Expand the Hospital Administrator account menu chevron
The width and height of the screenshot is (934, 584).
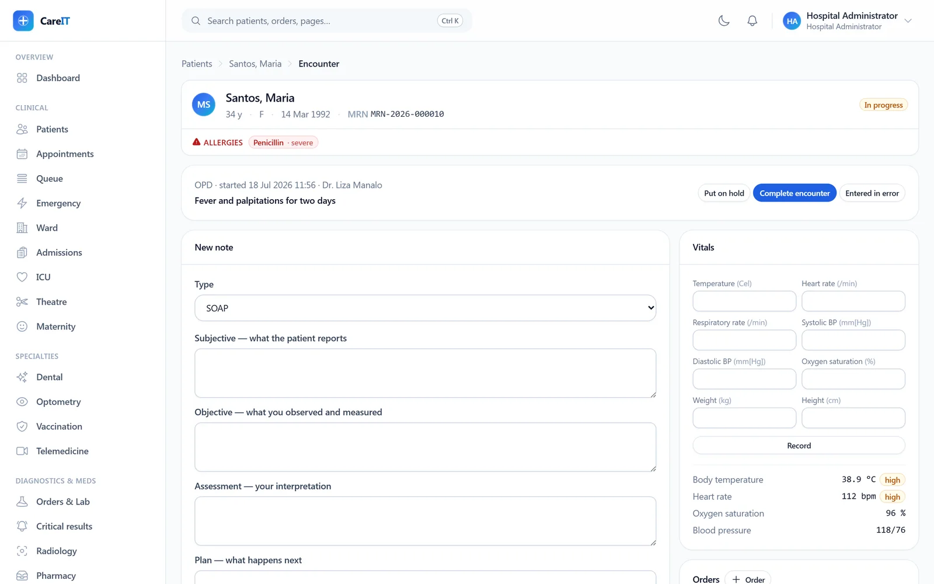pos(908,20)
